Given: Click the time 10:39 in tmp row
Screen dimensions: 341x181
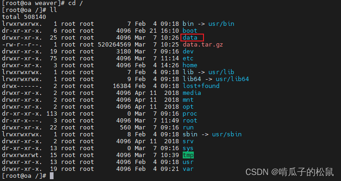Looking at the screenshot, I should pos(170,155).
